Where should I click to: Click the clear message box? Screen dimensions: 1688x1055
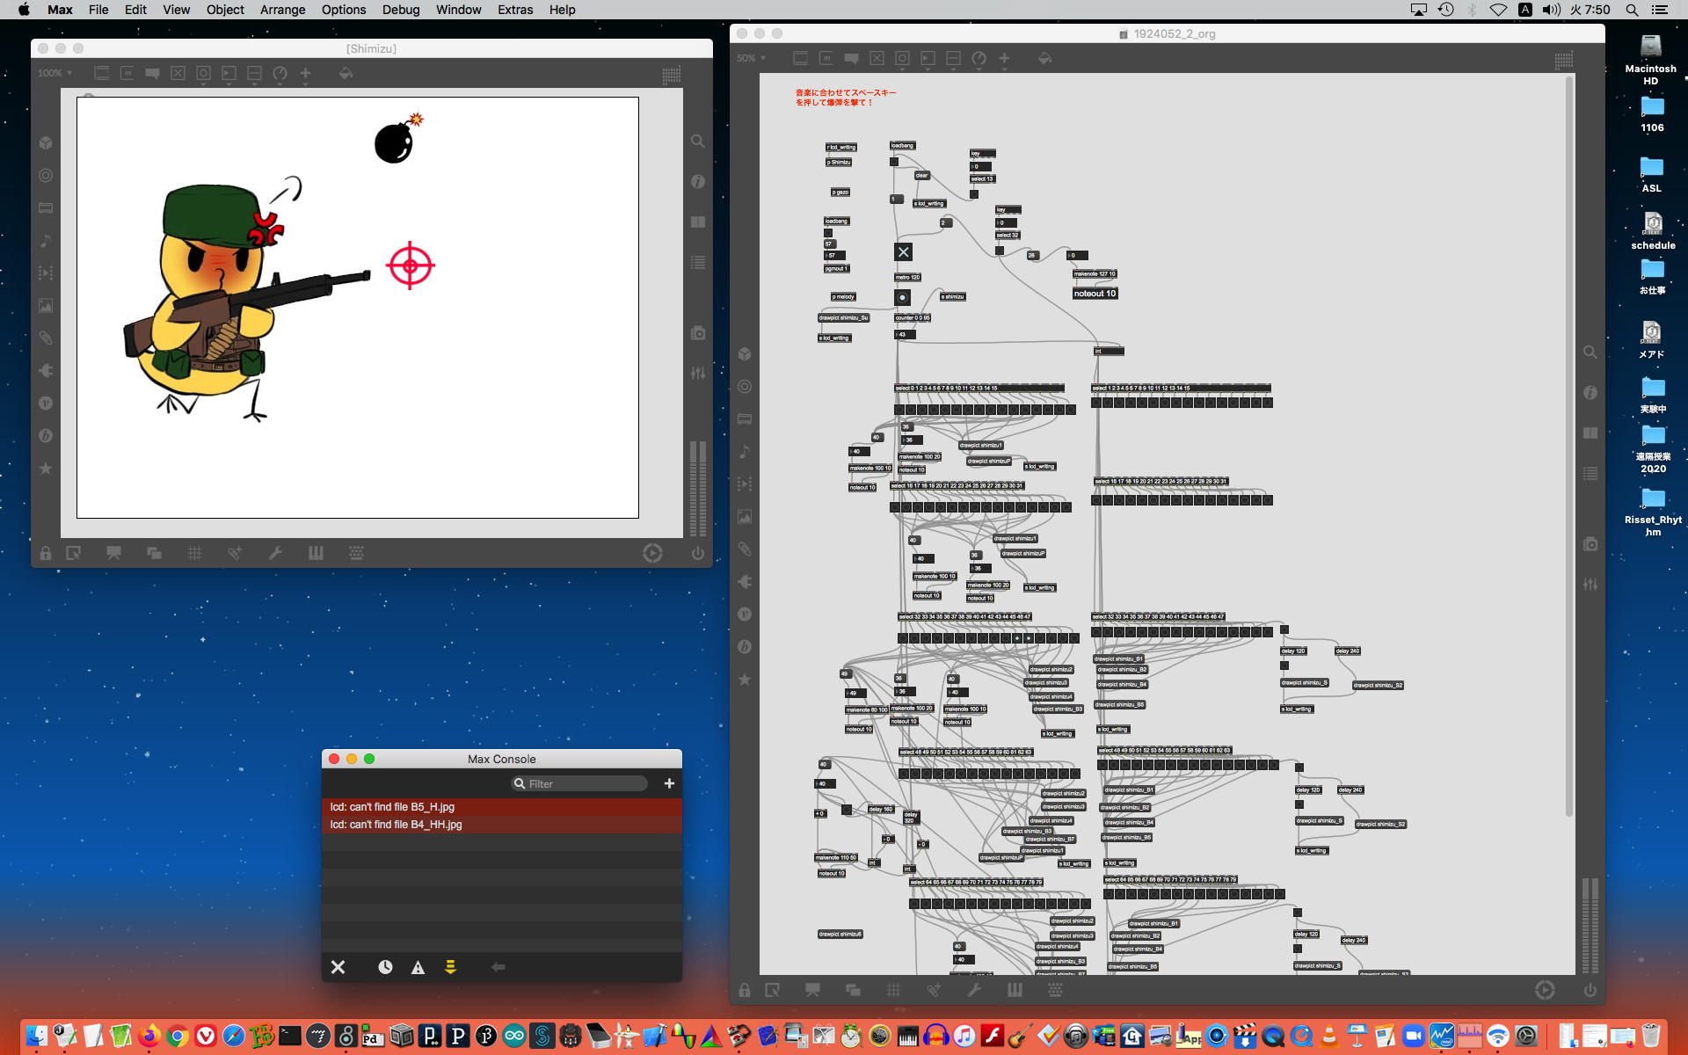coord(921,175)
